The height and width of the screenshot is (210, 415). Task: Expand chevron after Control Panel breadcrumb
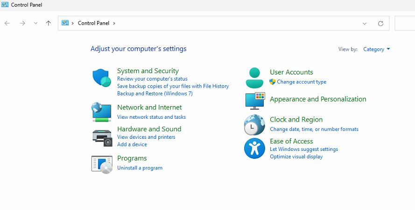coord(114,23)
